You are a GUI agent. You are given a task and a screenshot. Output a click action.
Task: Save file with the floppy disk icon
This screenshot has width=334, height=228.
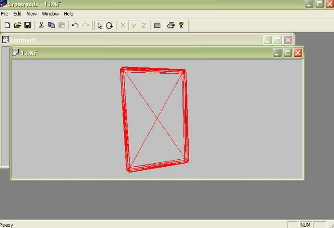click(x=28, y=25)
